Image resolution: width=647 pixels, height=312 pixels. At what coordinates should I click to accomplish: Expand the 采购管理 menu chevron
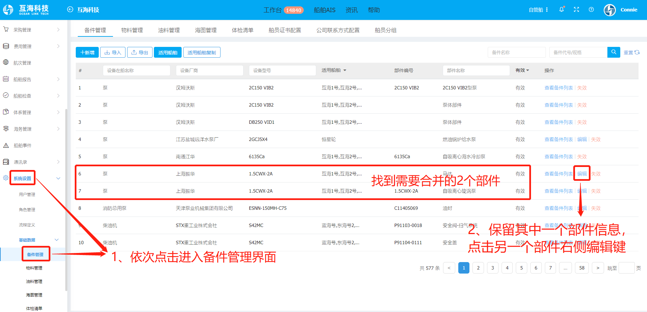click(x=58, y=30)
